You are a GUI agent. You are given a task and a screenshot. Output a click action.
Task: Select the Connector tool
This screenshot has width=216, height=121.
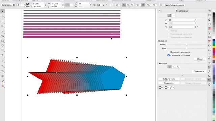pos(2,66)
